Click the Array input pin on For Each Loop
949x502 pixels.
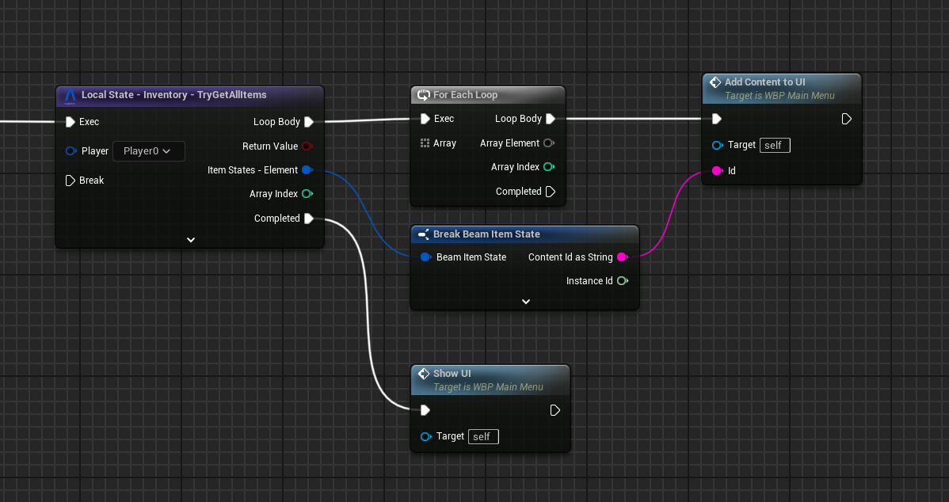pyautogui.click(x=425, y=143)
